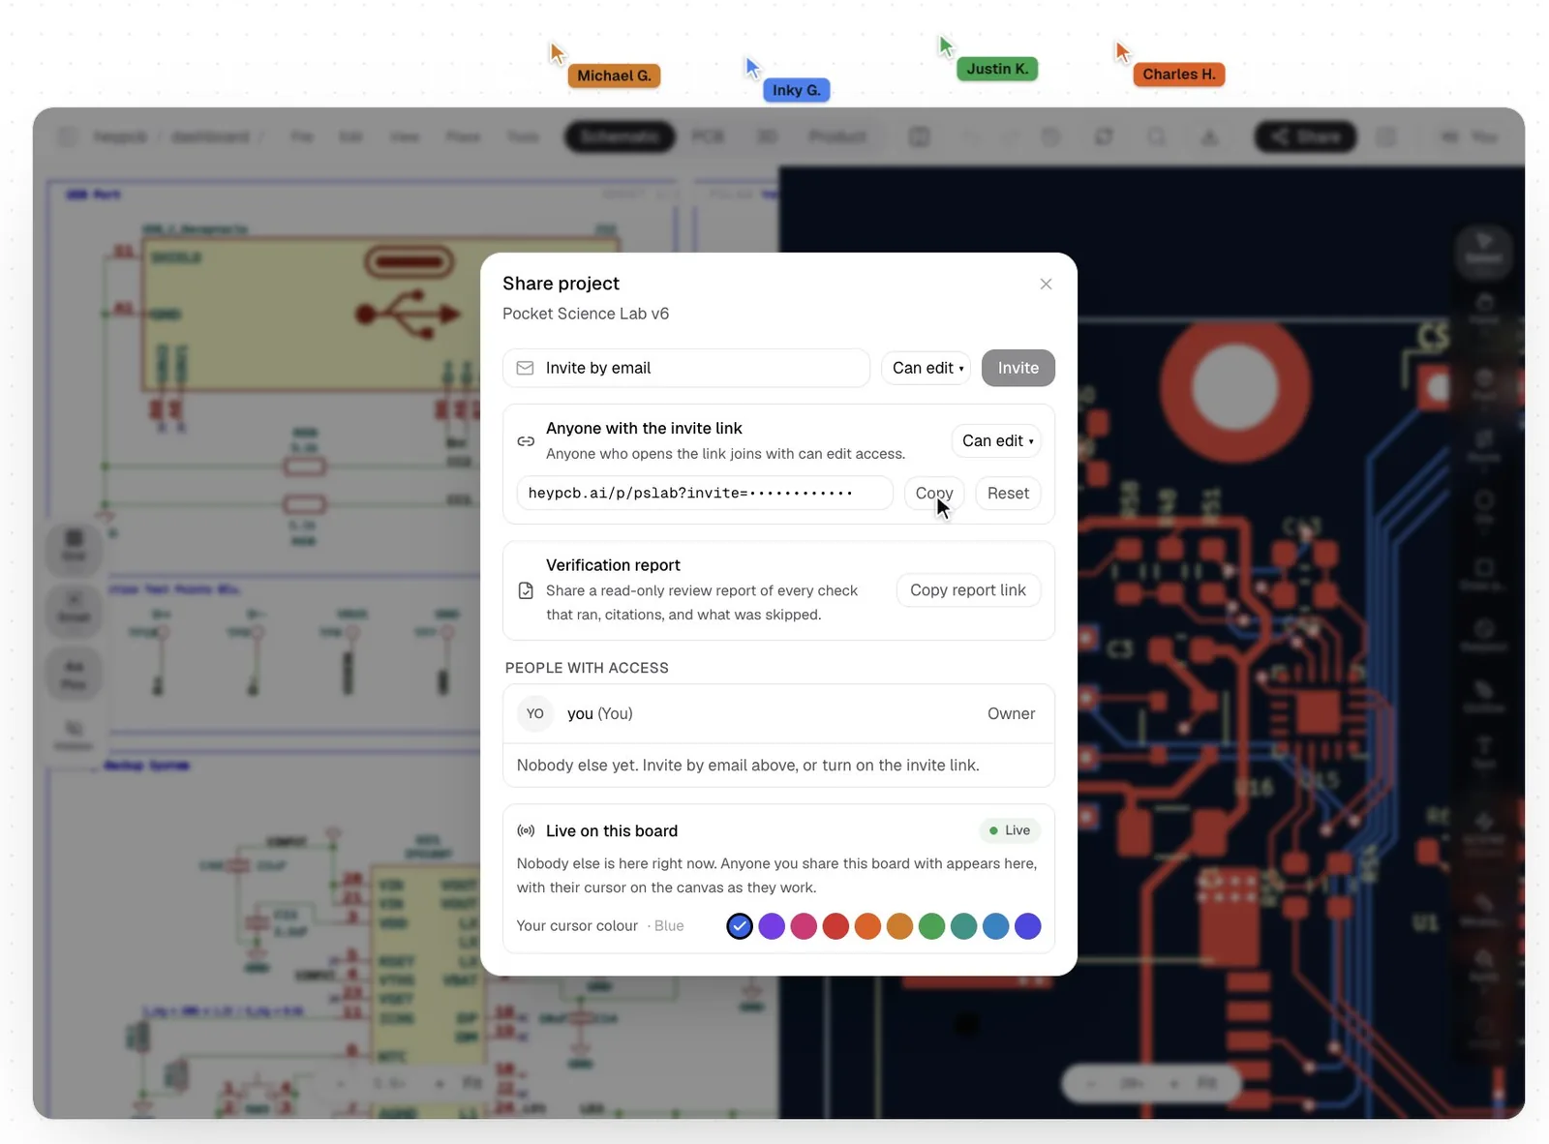Click the 'PEOPLE WITH ACCESS' heading

pyautogui.click(x=587, y=668)
